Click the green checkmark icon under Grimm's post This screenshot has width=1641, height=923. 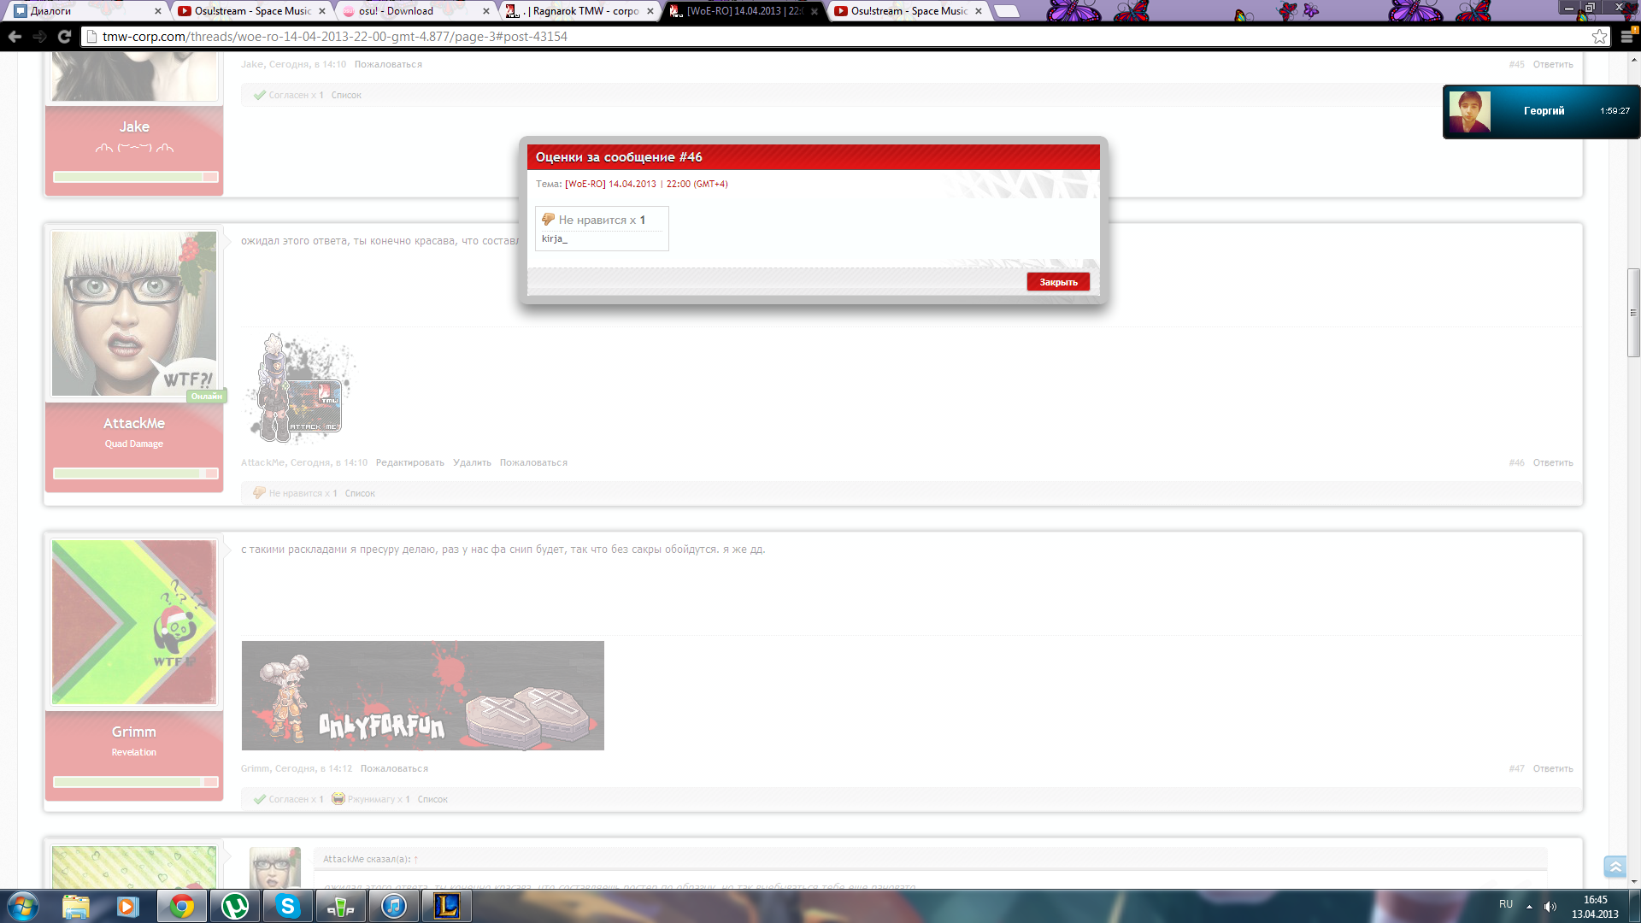click(x=260, y=799)
